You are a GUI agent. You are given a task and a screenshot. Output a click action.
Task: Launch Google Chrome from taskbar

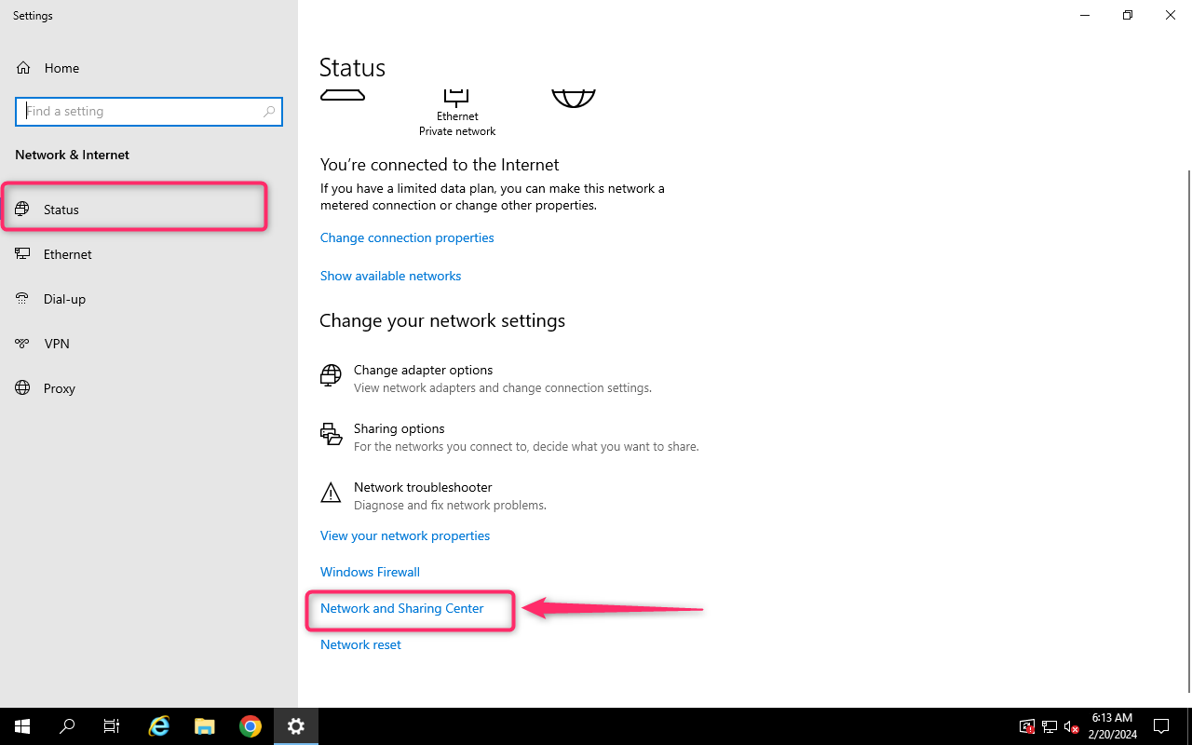250,726
